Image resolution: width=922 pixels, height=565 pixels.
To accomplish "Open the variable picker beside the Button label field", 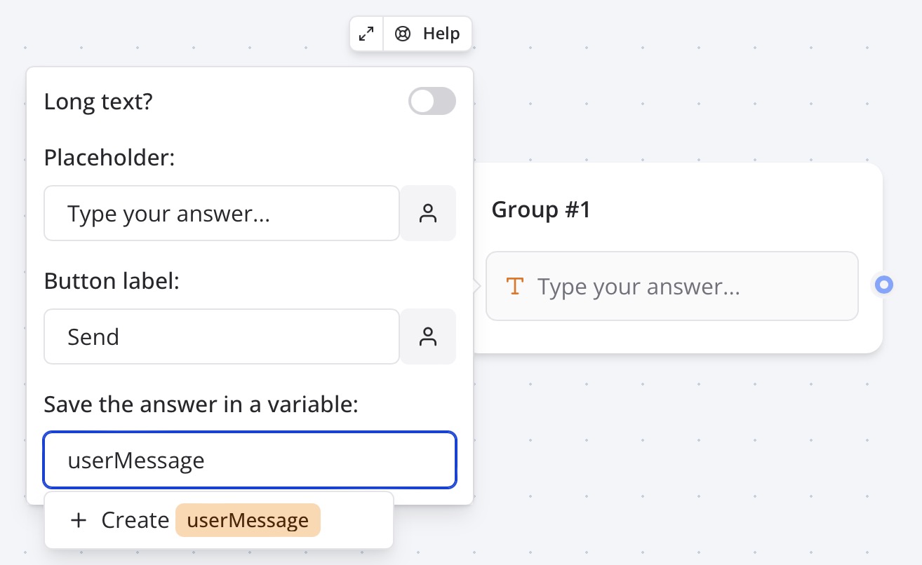I will tap(428, 336).
